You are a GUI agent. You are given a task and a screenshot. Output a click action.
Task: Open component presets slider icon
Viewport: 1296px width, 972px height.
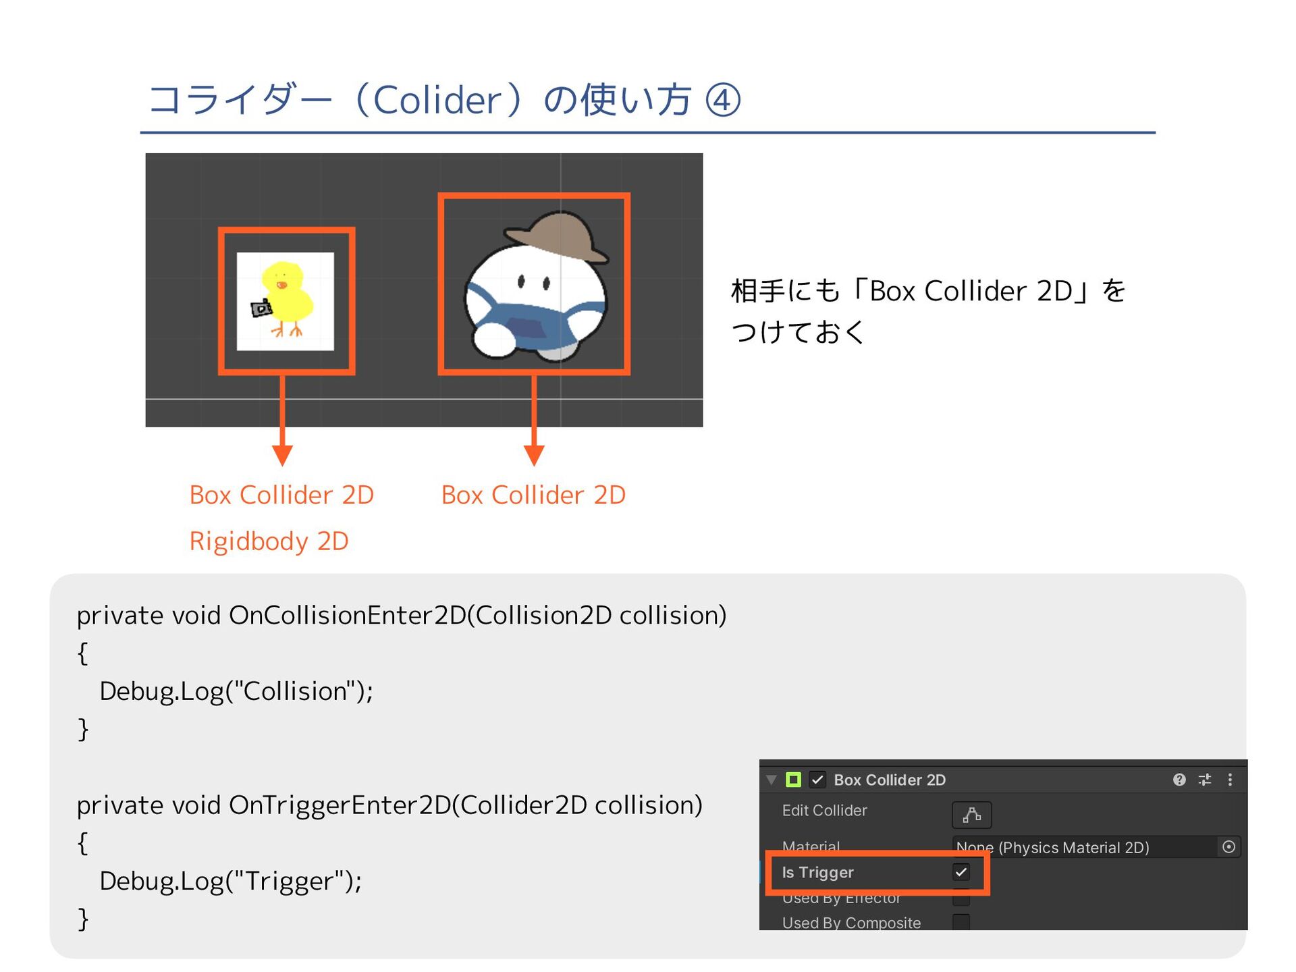pyautogui.click(x=1205, y=780)
